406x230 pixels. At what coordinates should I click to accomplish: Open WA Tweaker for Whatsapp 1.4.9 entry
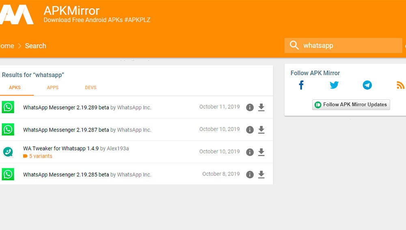[x=61, y=148]
